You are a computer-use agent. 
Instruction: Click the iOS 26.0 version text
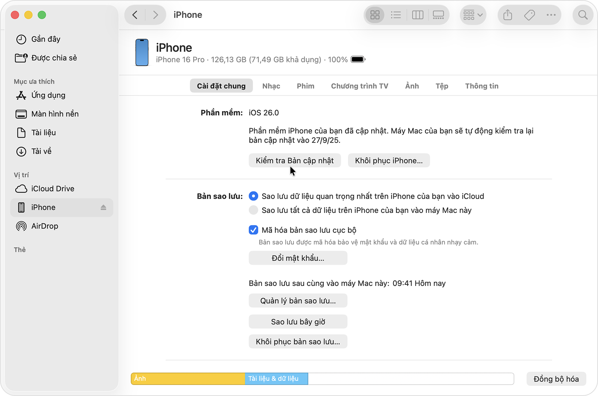(x=264, y=113)
